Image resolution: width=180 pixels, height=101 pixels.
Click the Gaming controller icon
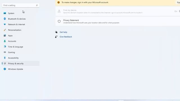tap(5, 52)
